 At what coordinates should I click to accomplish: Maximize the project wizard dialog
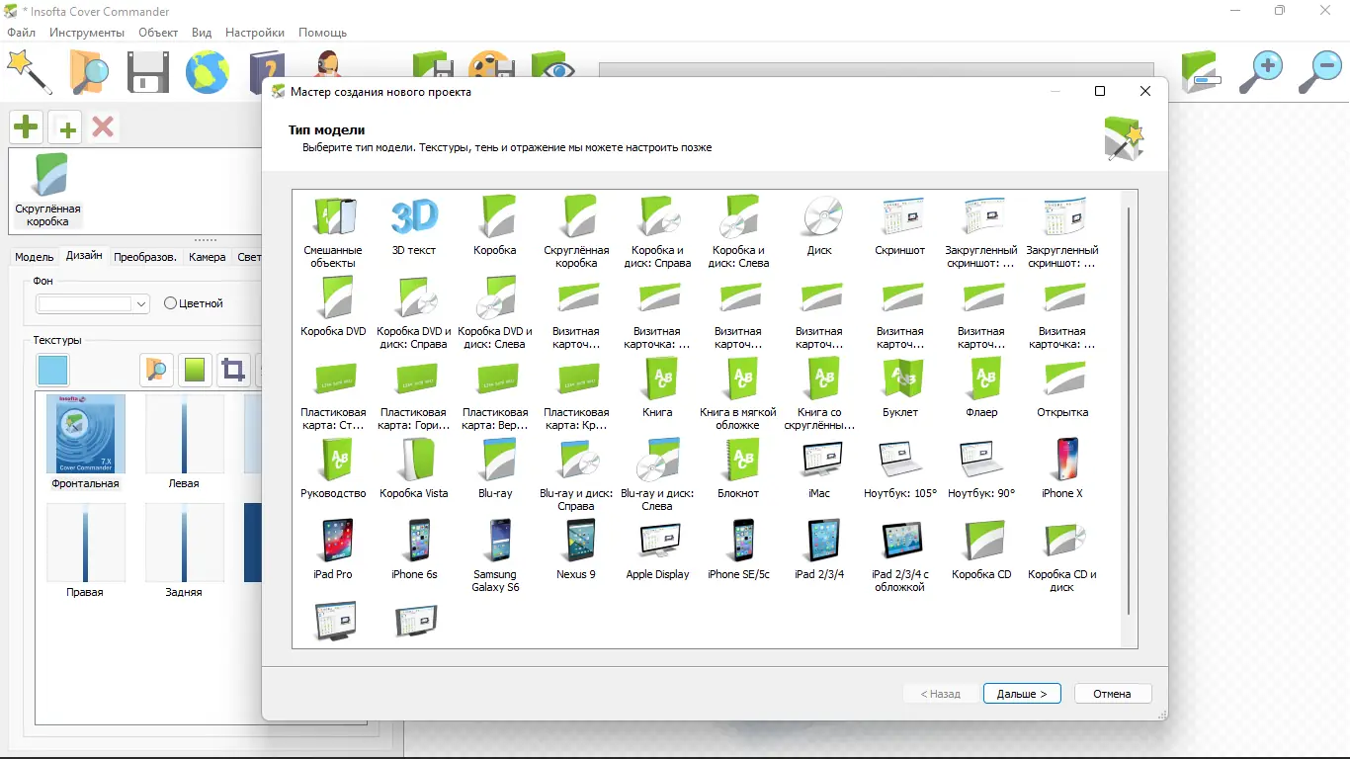pos(1100,92)
